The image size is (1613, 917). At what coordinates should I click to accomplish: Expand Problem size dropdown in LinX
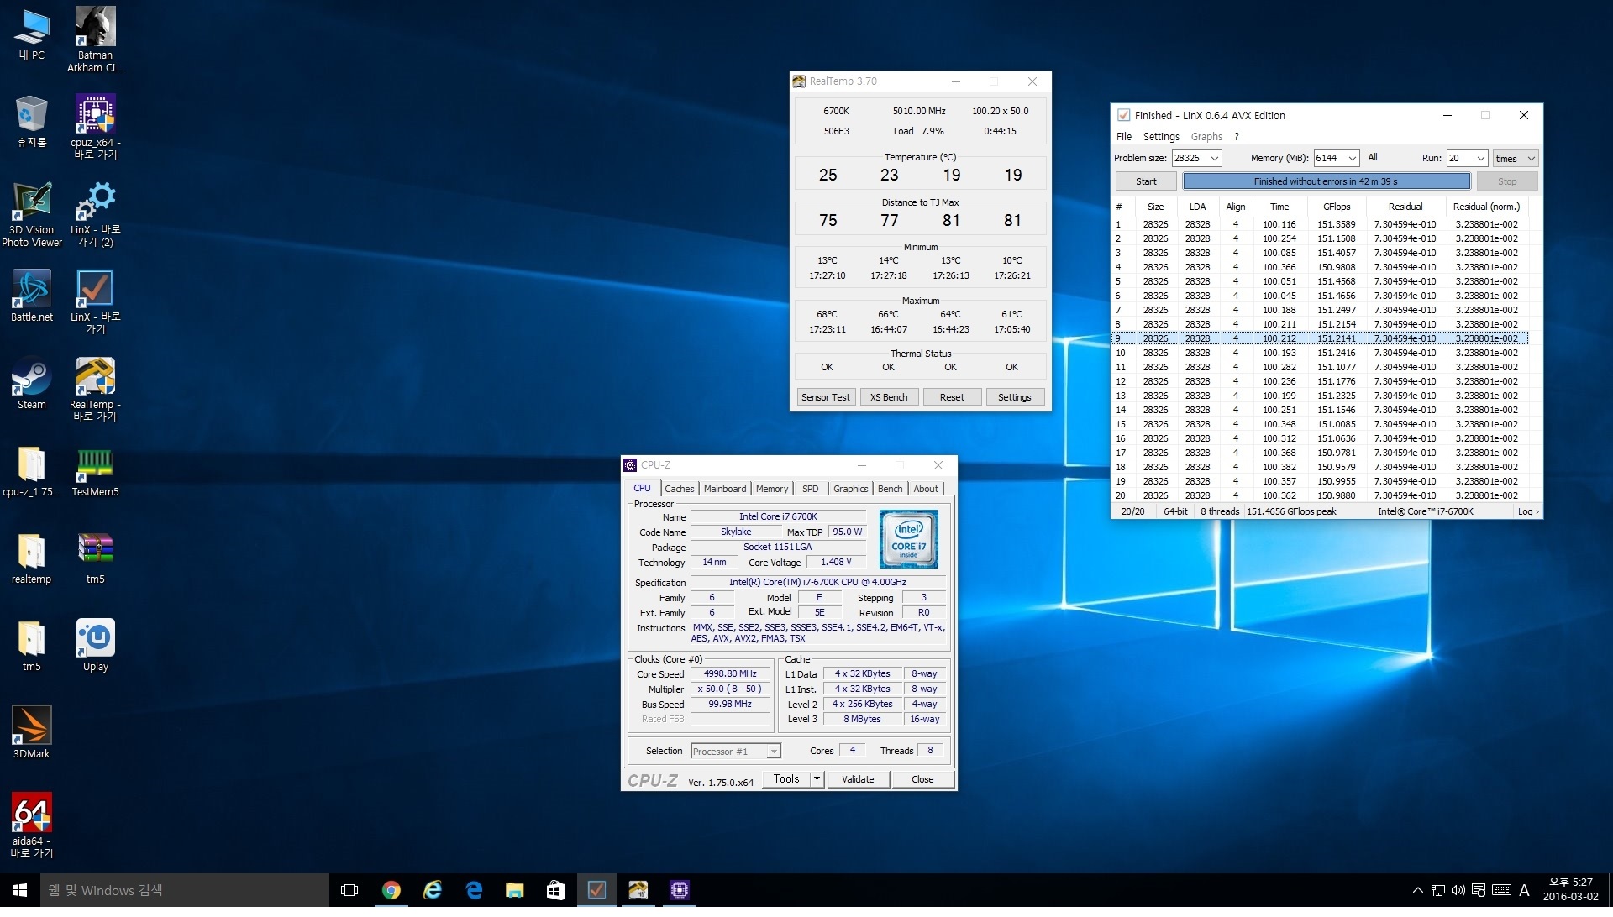tap(1214, 159)
